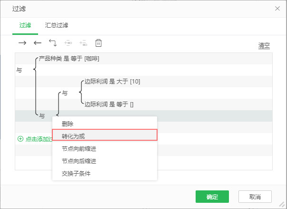This screenshot has height=209, width=287.
Task: Click the left arrow outdent icon
Action: pyautogui.click(x=38, y=43)
